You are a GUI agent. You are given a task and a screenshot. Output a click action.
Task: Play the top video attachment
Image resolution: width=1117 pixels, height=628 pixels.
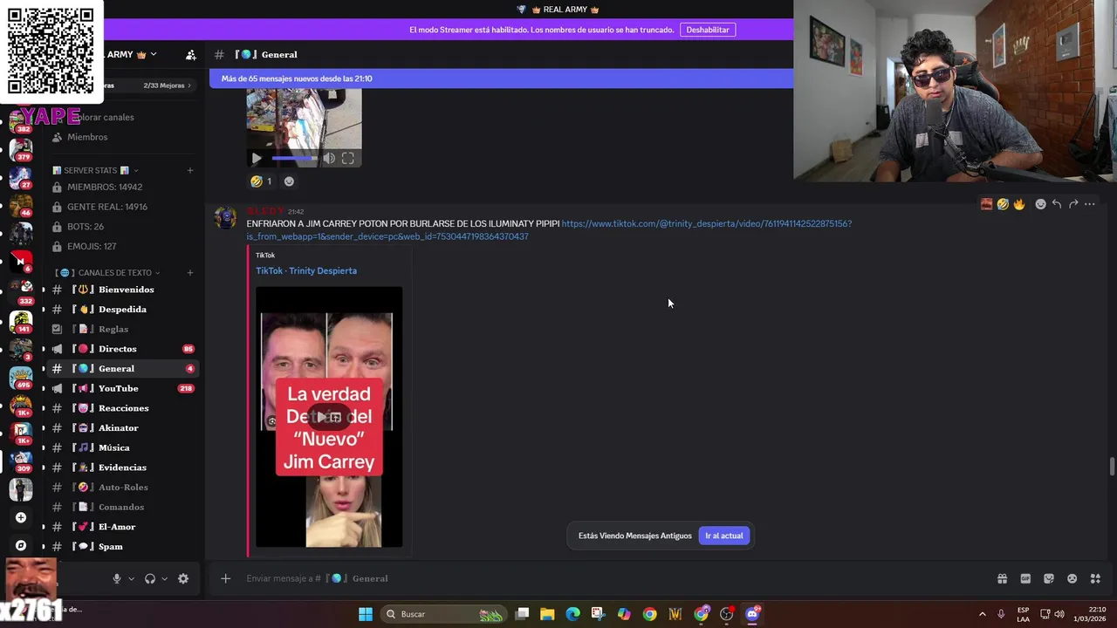(256, 158)
